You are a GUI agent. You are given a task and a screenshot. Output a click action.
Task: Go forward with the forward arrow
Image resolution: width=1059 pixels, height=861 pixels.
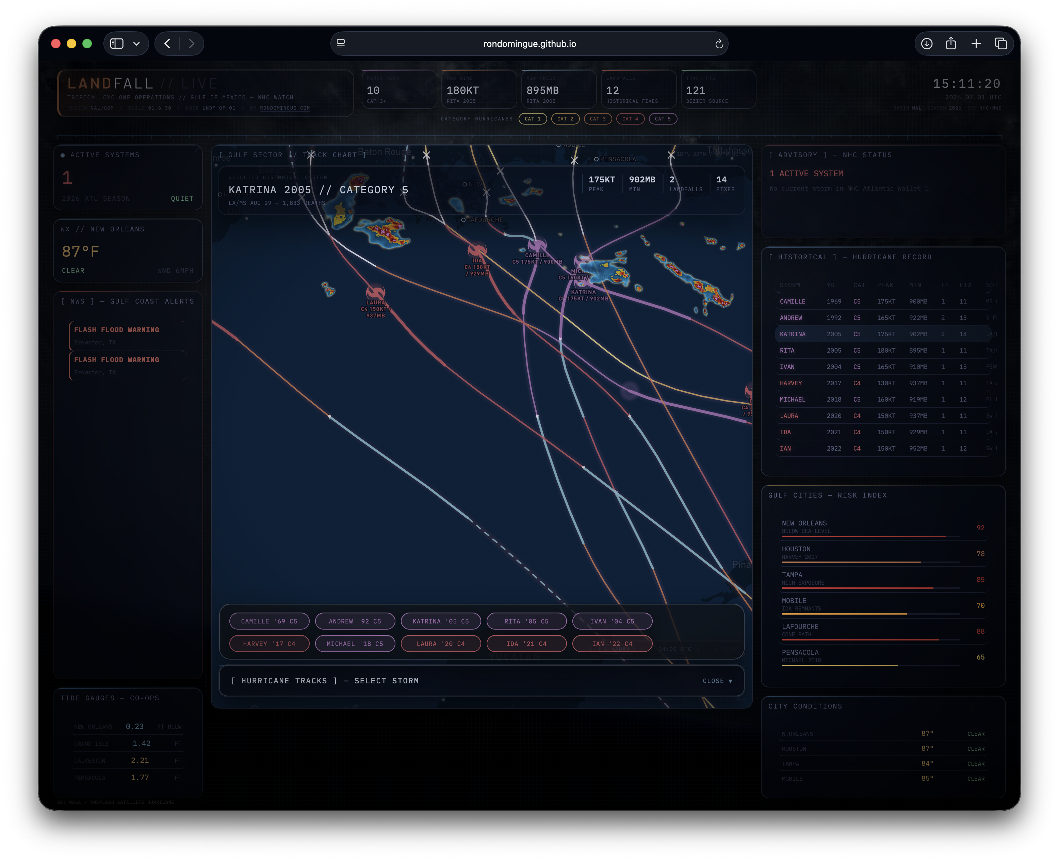point(192,44)
